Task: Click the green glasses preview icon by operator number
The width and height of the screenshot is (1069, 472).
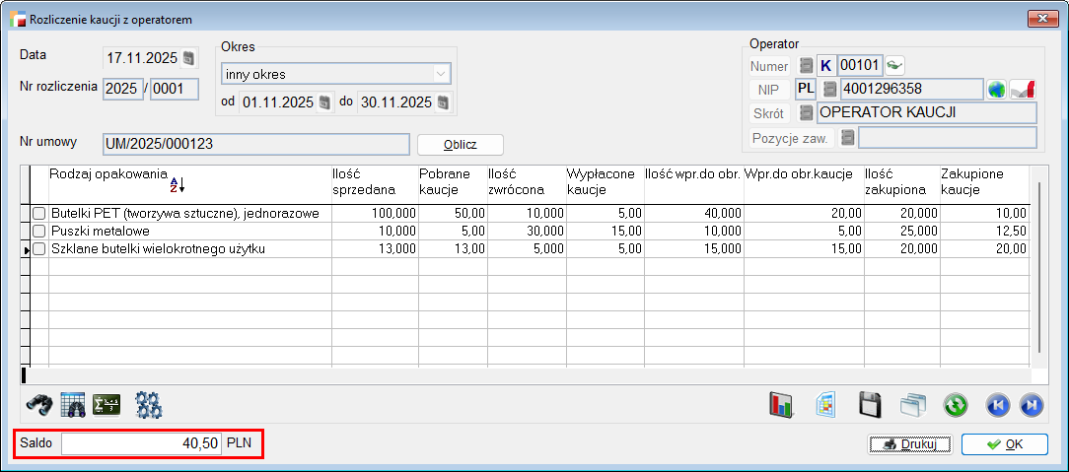Action: click(894, 66)
